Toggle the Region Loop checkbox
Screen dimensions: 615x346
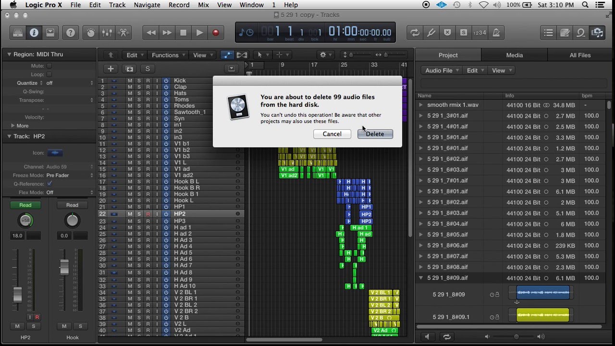pyautogui.click(x=49, y=74)
